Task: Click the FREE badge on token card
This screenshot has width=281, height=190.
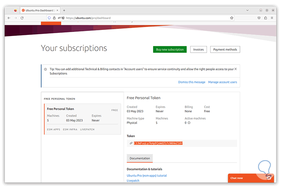Action: [114, 110]
